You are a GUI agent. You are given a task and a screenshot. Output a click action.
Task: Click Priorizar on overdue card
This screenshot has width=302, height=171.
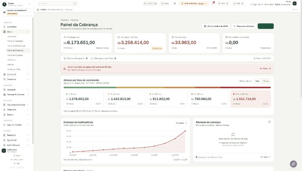pos(157,48)
